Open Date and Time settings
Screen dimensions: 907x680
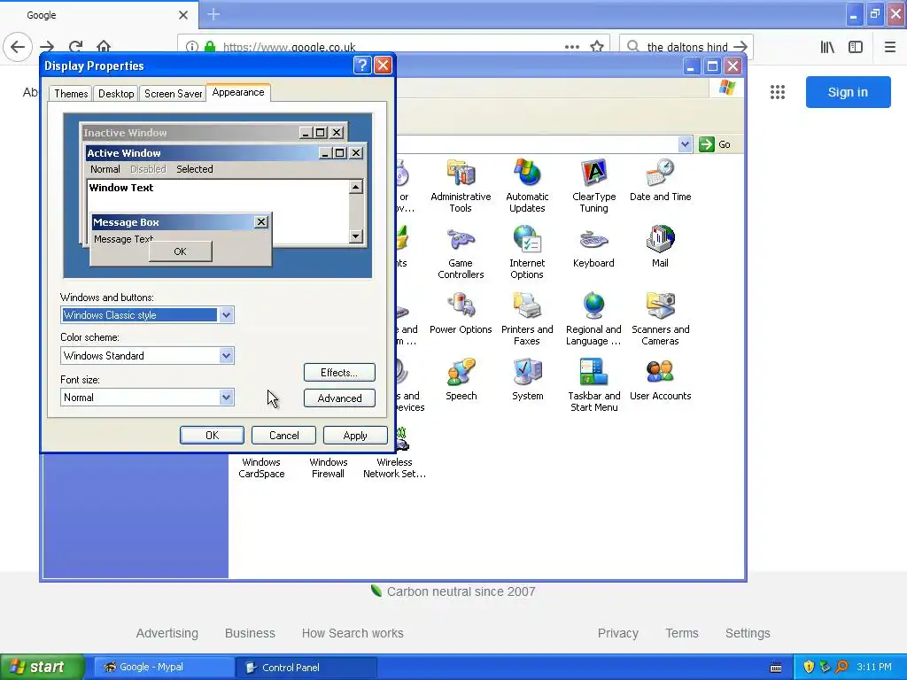click(660, 181)
